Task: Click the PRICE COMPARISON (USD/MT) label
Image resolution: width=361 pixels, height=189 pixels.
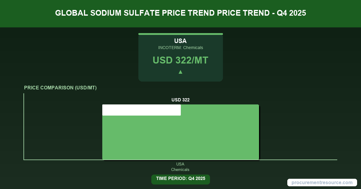Action: (x=60, y=88)
